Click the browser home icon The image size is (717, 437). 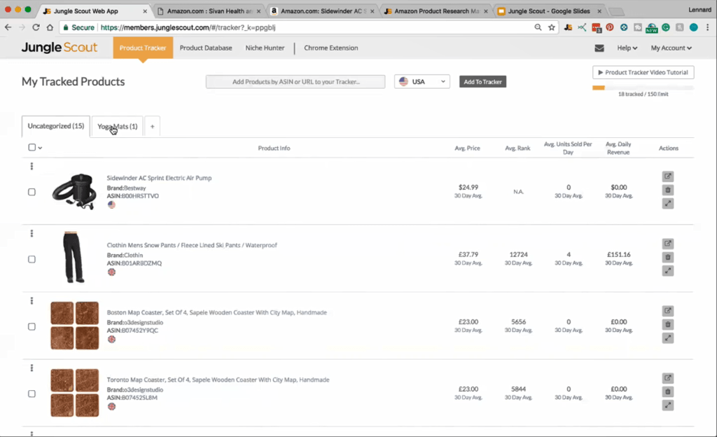pos(50,27)
